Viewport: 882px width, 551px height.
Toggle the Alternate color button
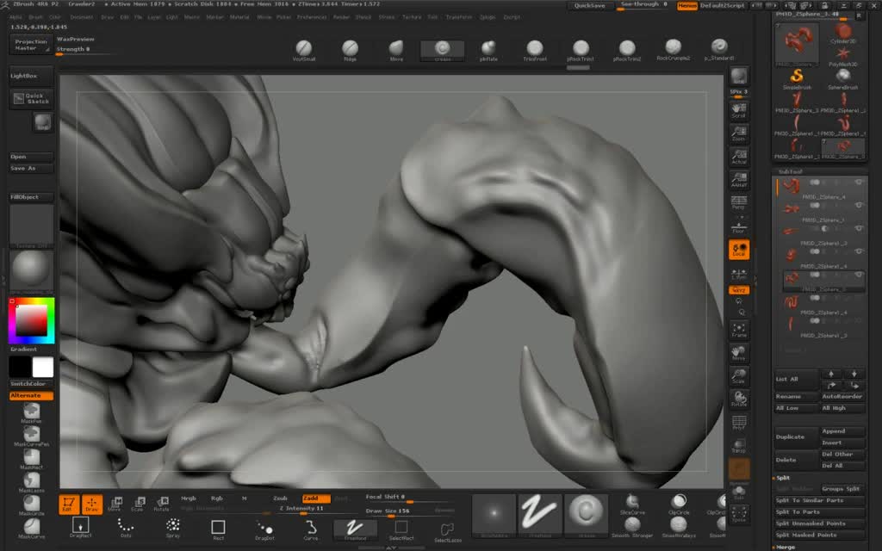(x=32, y=396)
